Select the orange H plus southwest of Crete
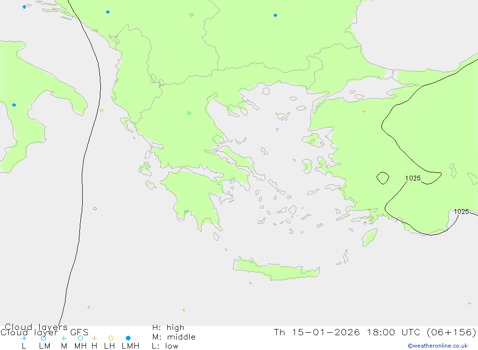This screenshot has width=478, height=350. pyautogui.click(x=184, y=310)
